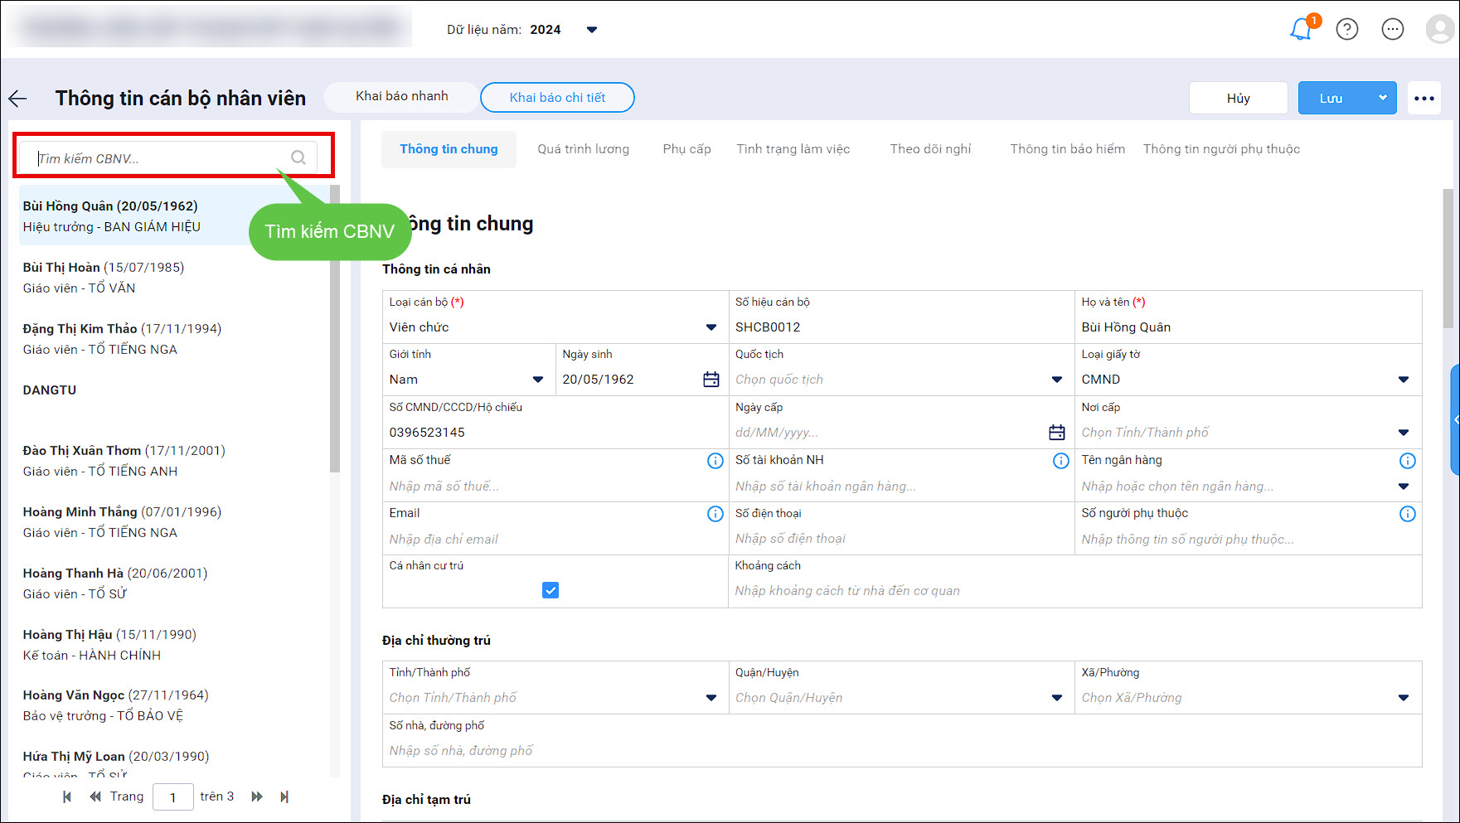Go to next page of employee list

[x=257, y=796]
